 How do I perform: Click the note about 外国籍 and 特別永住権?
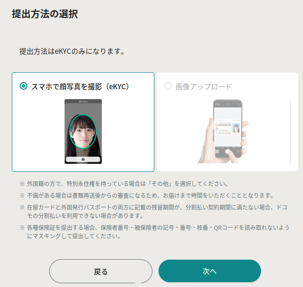124,184
